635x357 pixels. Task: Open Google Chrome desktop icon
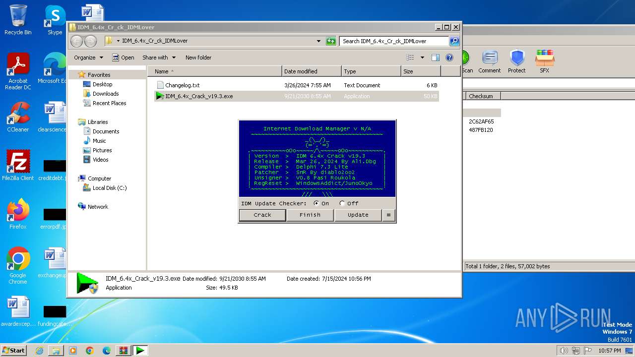point(18,266)
